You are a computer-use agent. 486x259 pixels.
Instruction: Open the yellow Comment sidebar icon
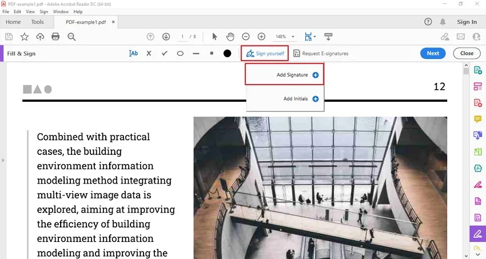coord(477,119)
